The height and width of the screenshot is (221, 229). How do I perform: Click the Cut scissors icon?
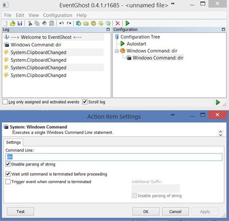[x=30, y=23]
